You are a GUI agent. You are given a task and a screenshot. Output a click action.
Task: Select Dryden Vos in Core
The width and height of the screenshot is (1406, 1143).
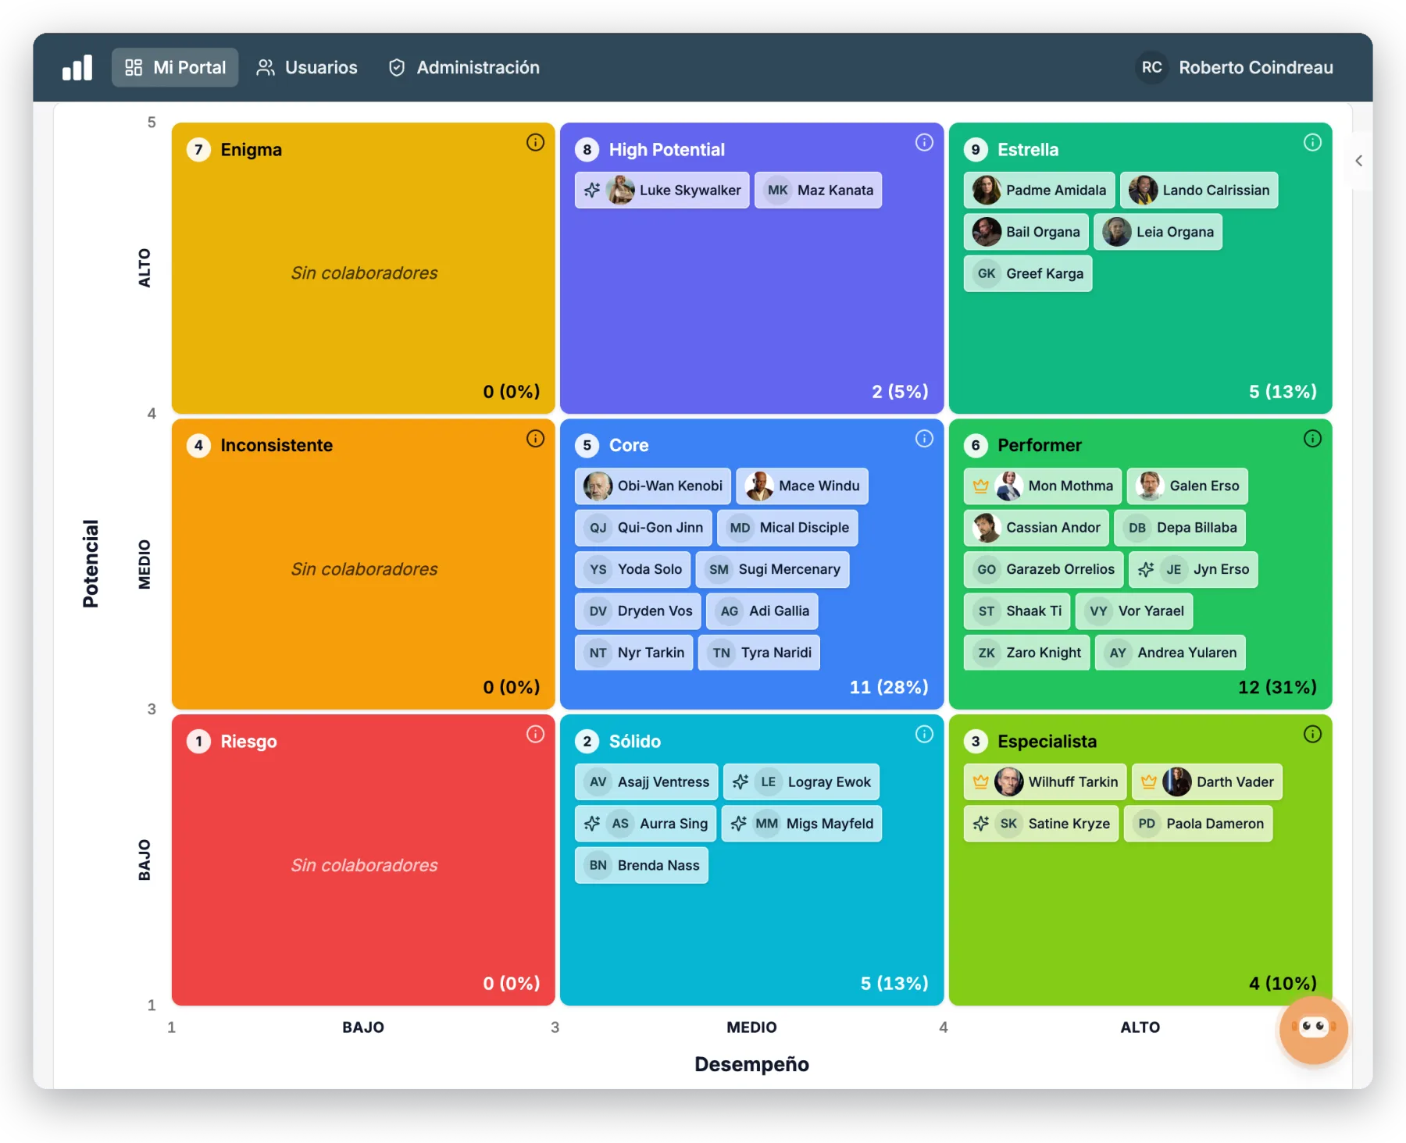pos(638,611)
